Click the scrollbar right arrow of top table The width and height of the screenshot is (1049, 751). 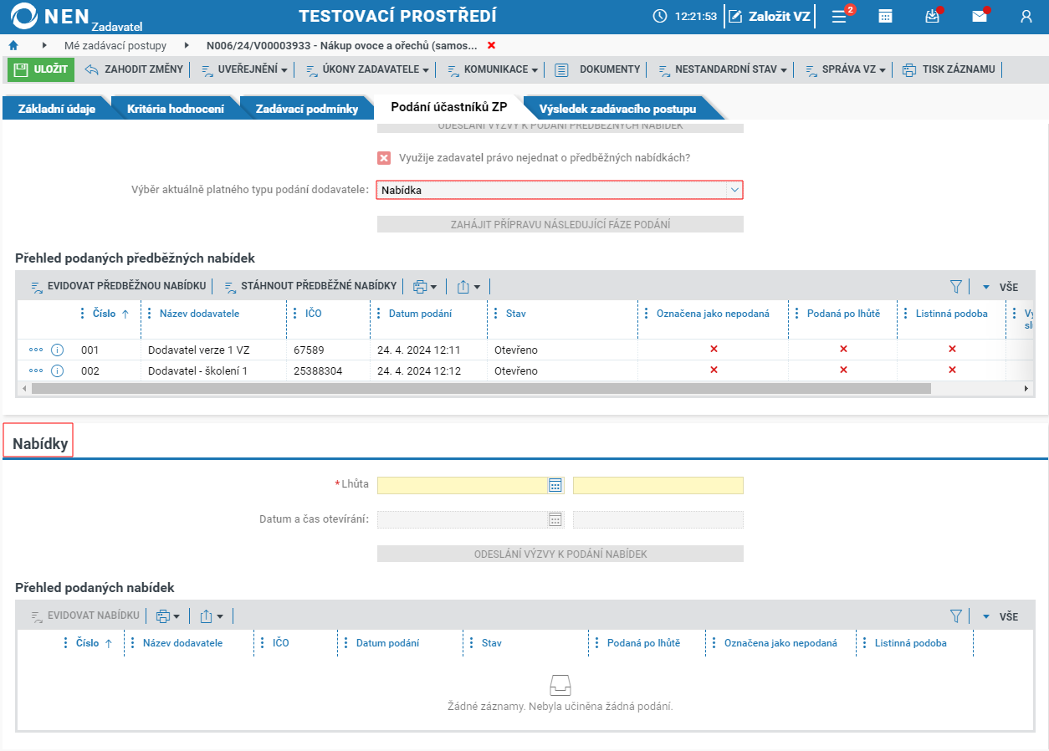[x=1026, y=389]
